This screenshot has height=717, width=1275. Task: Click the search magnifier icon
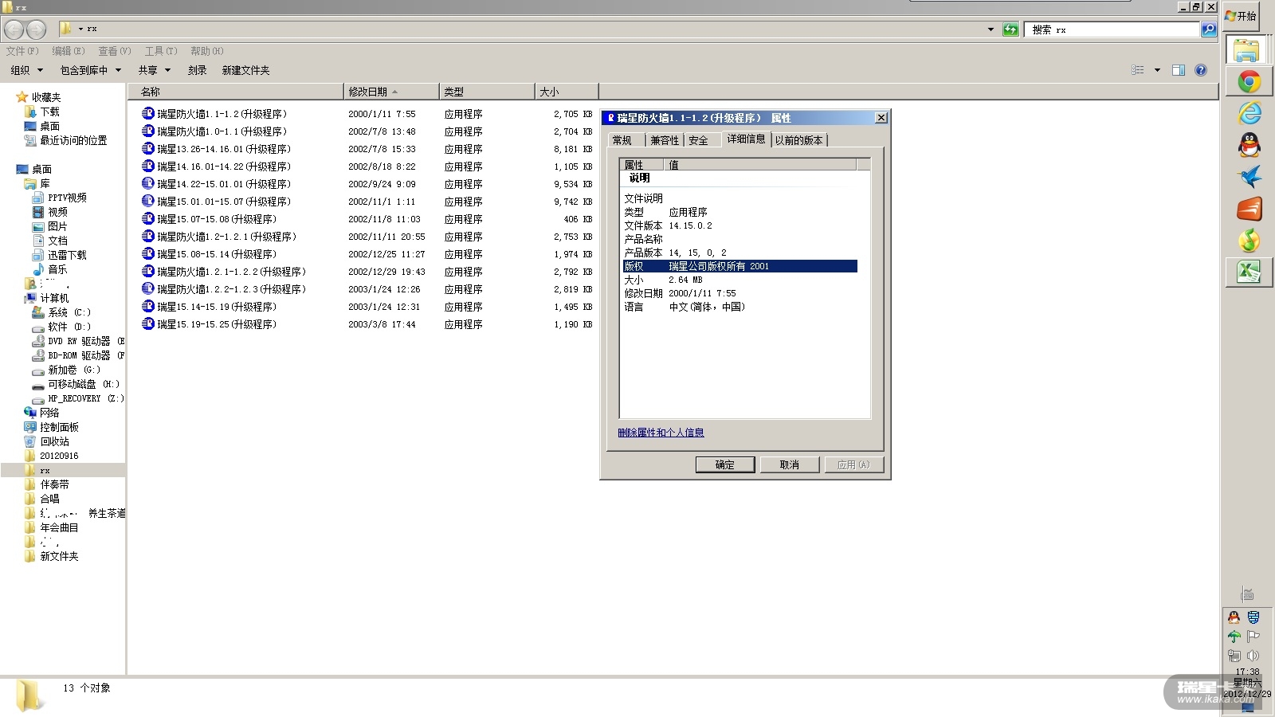coord(1209,29)
